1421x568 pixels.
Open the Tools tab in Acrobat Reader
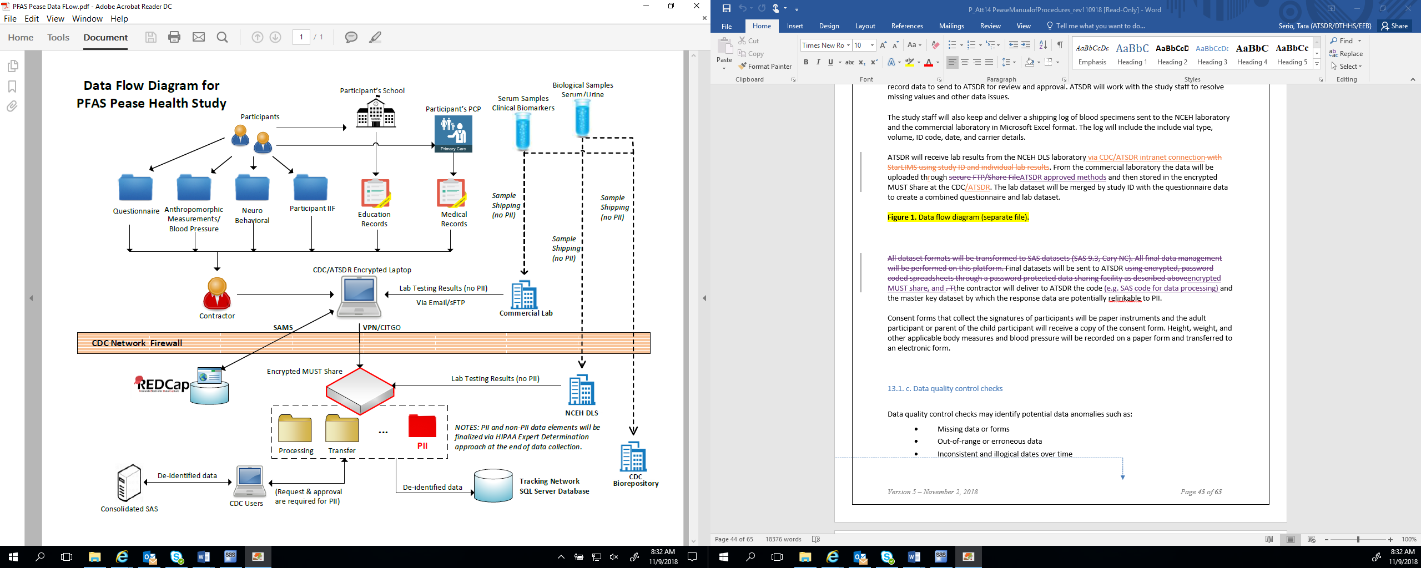pos(58,38)
